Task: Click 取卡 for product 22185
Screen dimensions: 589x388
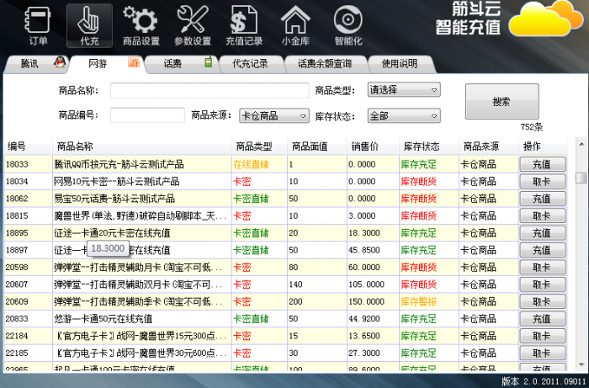Action: point(543,353)
